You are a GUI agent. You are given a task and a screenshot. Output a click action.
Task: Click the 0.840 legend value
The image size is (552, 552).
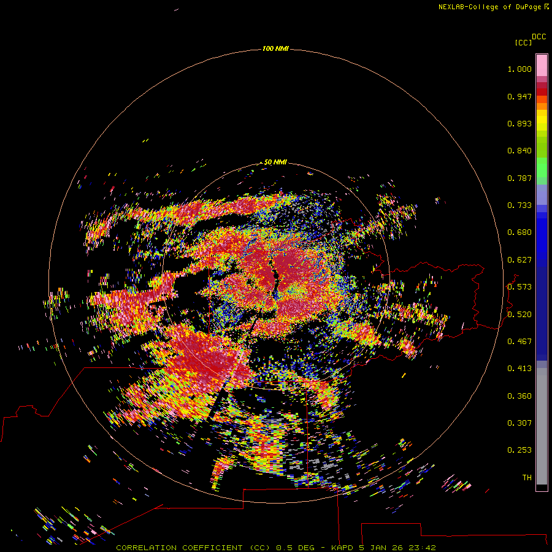coord(519,151)
